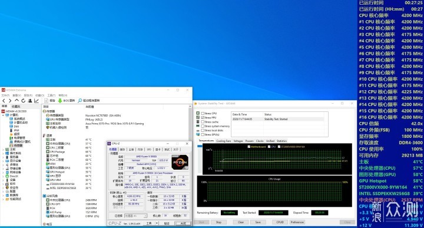Expand the 显示设备 display tree node
424x228 pixels.
[x=4, y=161]
